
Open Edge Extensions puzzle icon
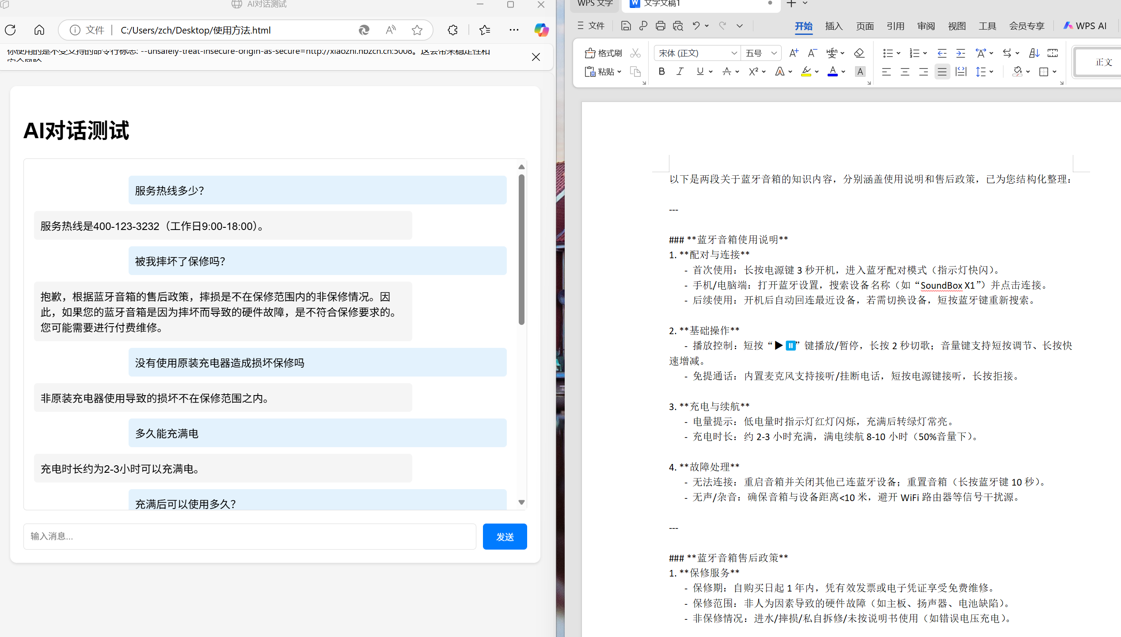pos(453,30)
